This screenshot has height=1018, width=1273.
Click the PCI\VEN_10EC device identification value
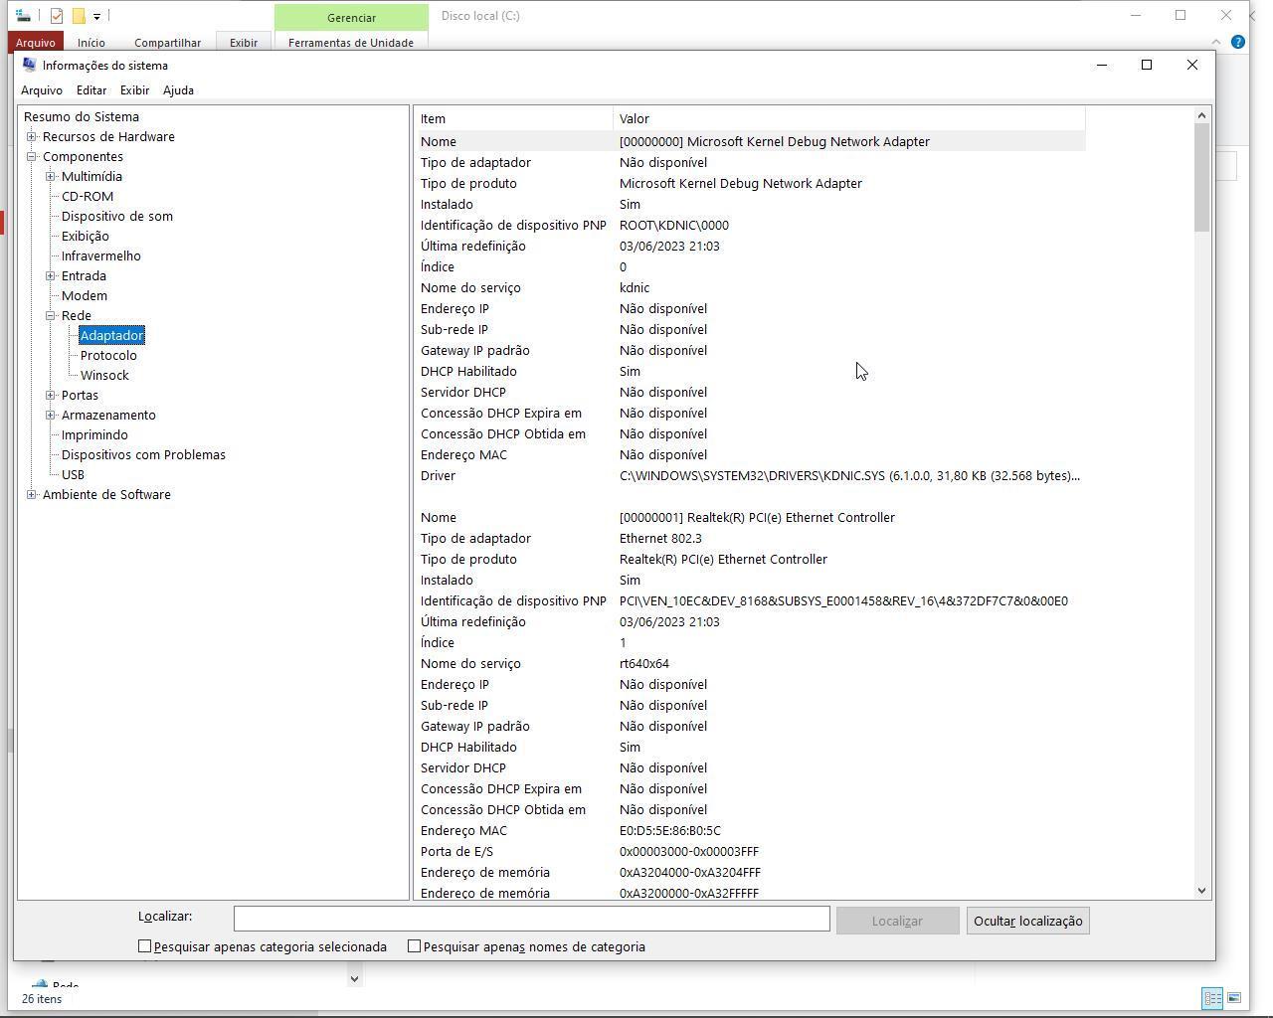click(843, 600)
